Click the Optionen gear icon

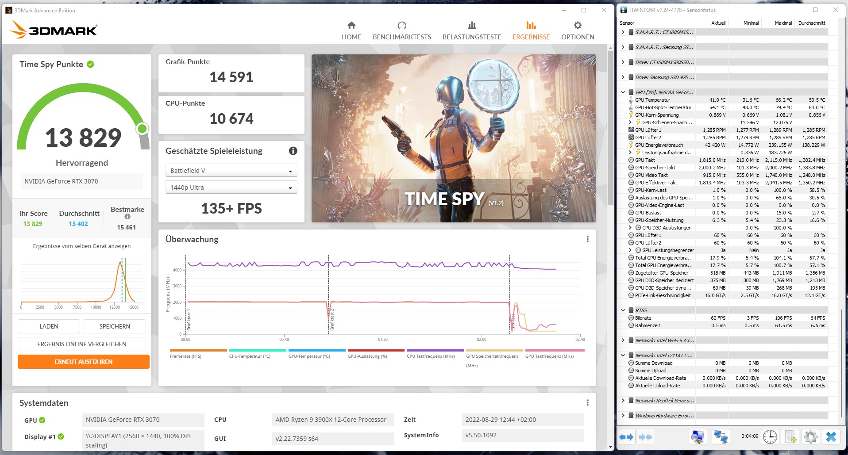coord(578,25)
